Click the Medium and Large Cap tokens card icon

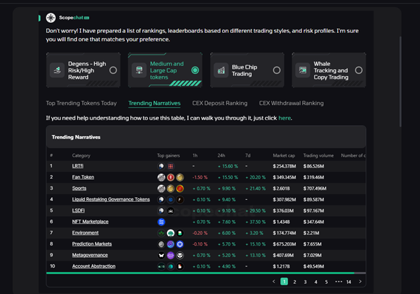pyautogui.click(x=139, y=70)
